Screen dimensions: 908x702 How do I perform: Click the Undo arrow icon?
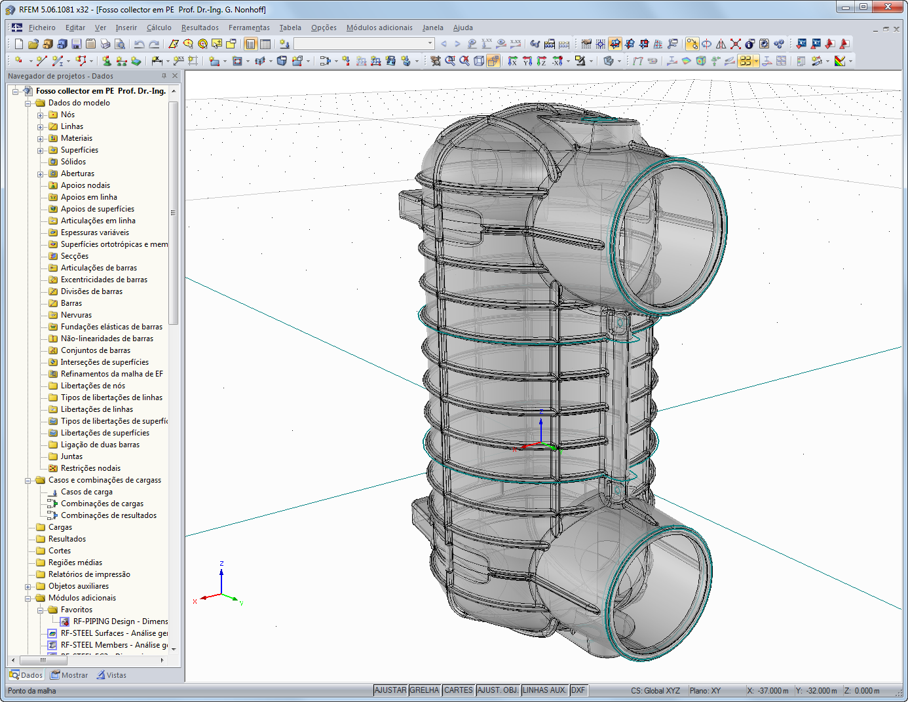(139, 44)
